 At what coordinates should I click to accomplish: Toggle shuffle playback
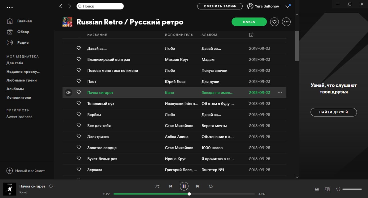pos(157,186)
